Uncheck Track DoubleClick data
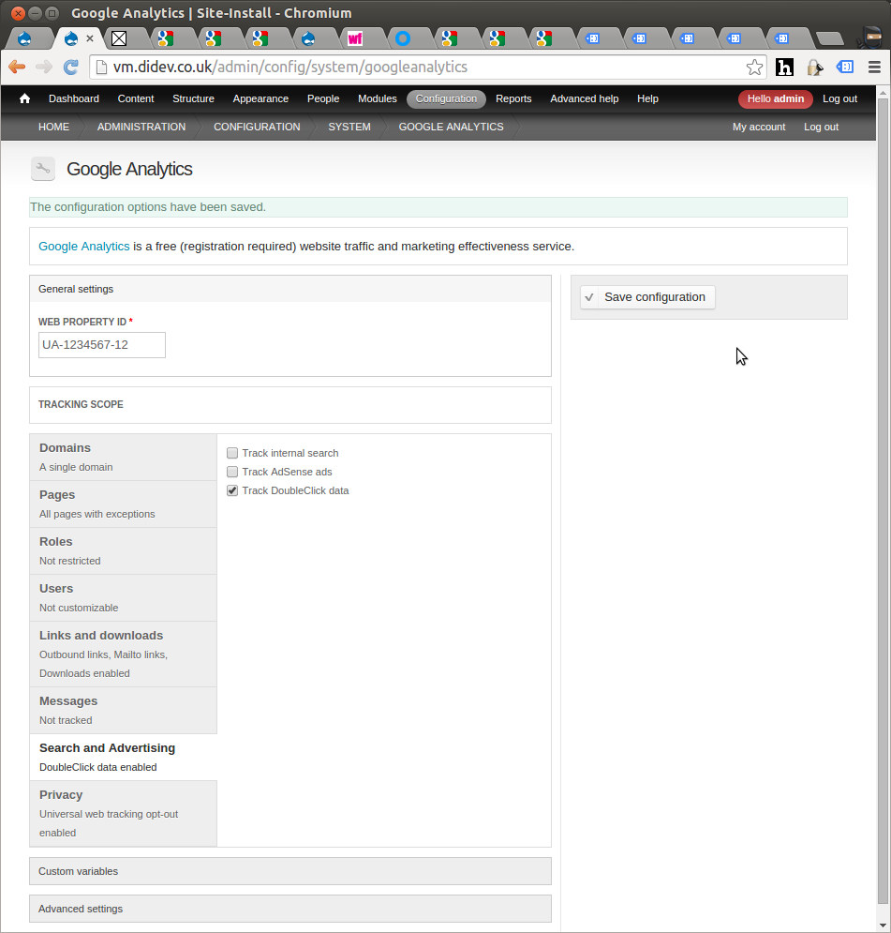The width and height of the screenshot is (891, 933). coord(232,491)
